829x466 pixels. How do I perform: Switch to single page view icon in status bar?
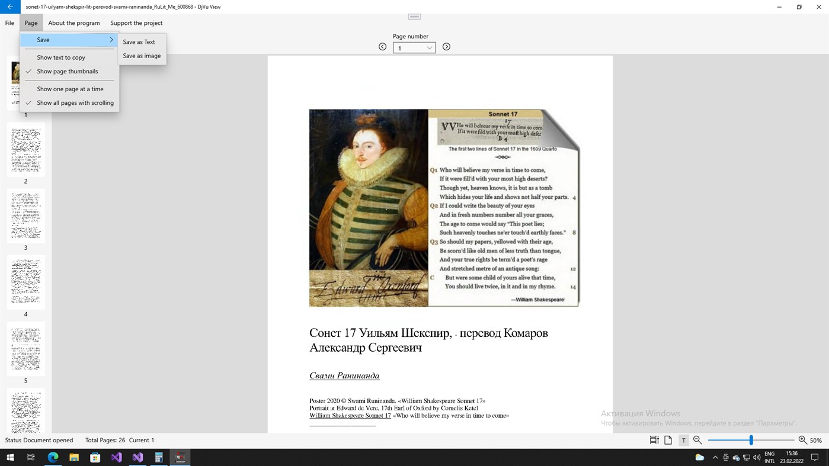(x=668, y=440)
